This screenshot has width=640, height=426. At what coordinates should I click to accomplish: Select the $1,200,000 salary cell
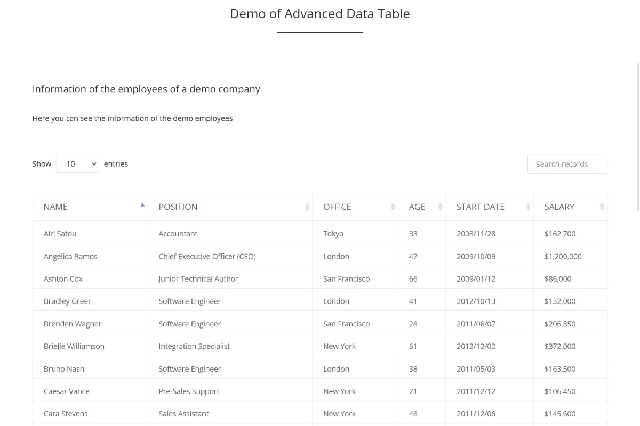pos(563,256)
